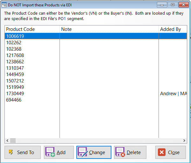191x163 pixels.
Task: Click the red X Close icon
Action: coord(162,152)
